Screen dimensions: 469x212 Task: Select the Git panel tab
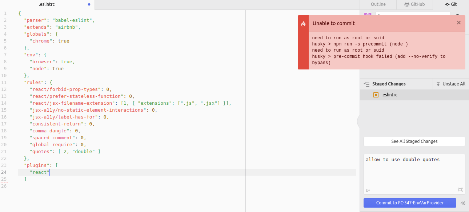click(x=451, y=4)
